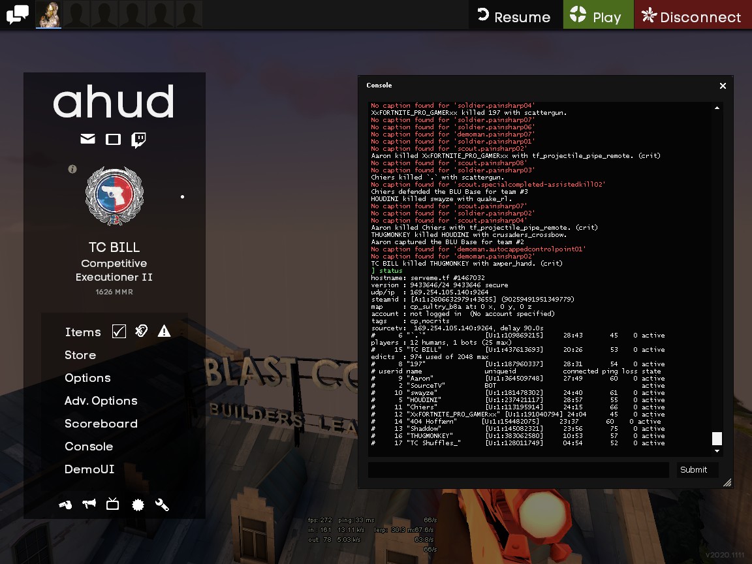Click the megaphone icon in bottom row
The image size is (752, 564).
[89, 504]
